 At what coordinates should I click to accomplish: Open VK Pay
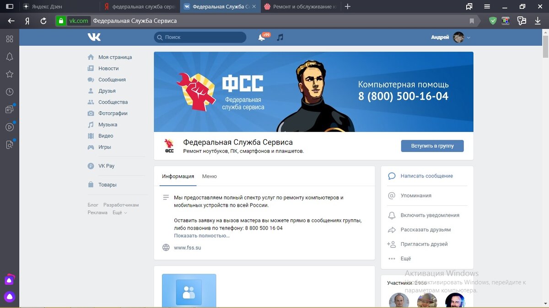(x=106, y=166)
